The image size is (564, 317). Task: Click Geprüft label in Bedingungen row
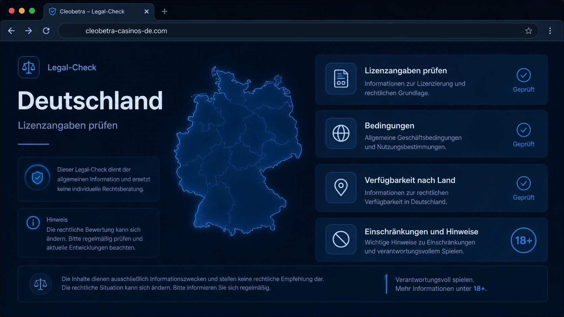click(524, 144)
